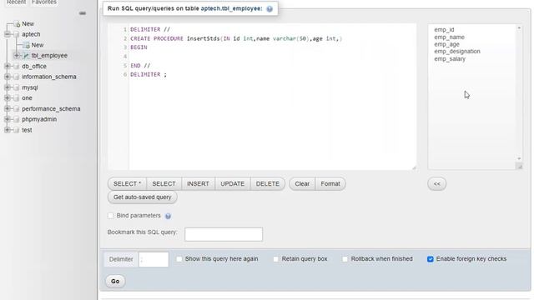Run the query with Go button
This screenshot has width=534, height=300.
tap(115, 282)
